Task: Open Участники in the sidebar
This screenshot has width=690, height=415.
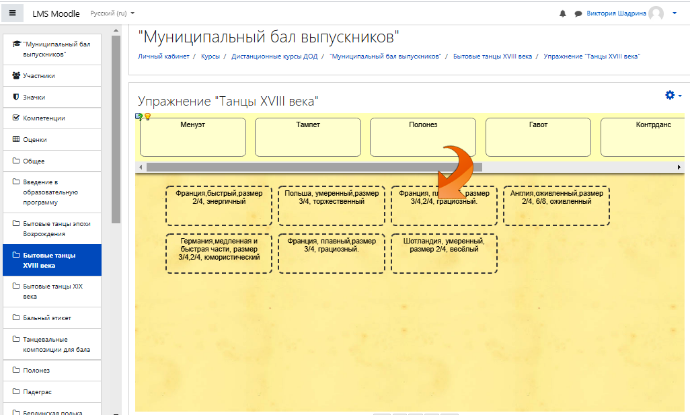Action: pyautogui.click(x=38, y=76)
